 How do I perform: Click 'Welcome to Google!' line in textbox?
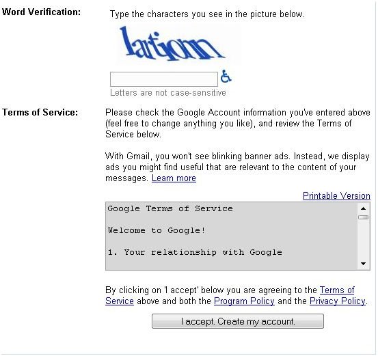[157, 230]
